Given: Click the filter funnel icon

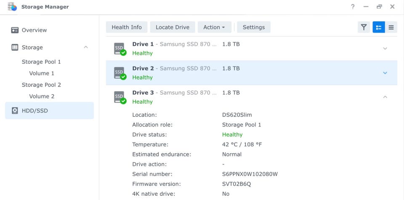Looking at the screenshot, I should click(x=364, y=27).
